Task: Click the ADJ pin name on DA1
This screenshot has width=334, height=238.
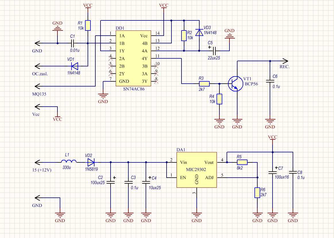Action: [x=209, y=177]
